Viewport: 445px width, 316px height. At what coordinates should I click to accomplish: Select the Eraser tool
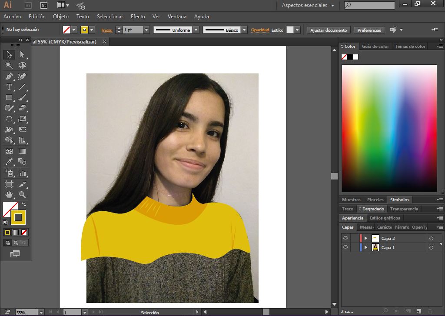(22, 108)
